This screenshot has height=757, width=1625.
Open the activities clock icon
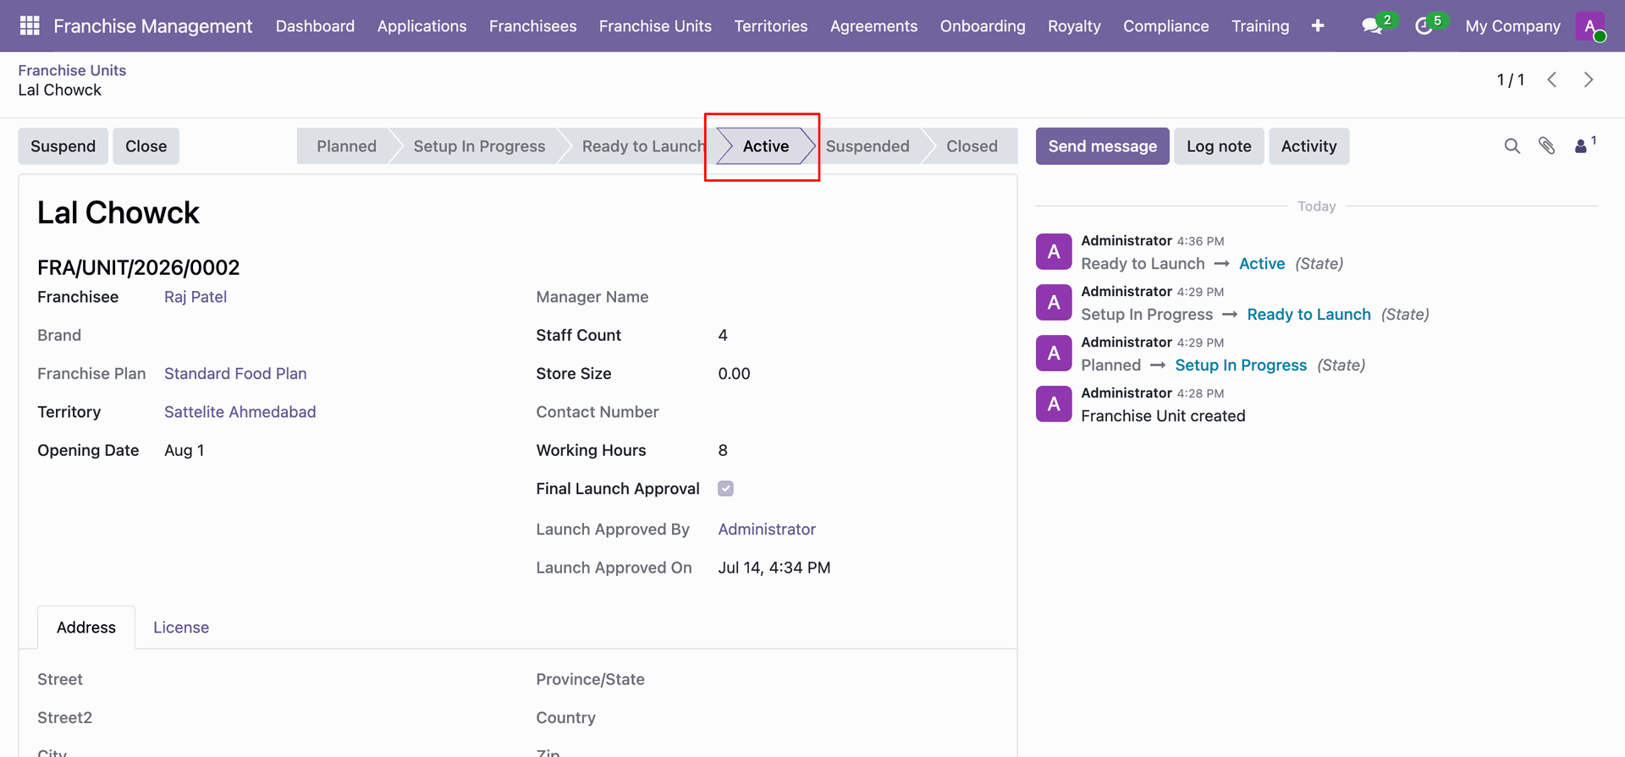click(x=1424, y=26)
